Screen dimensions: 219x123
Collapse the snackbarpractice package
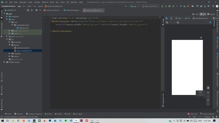12,25
